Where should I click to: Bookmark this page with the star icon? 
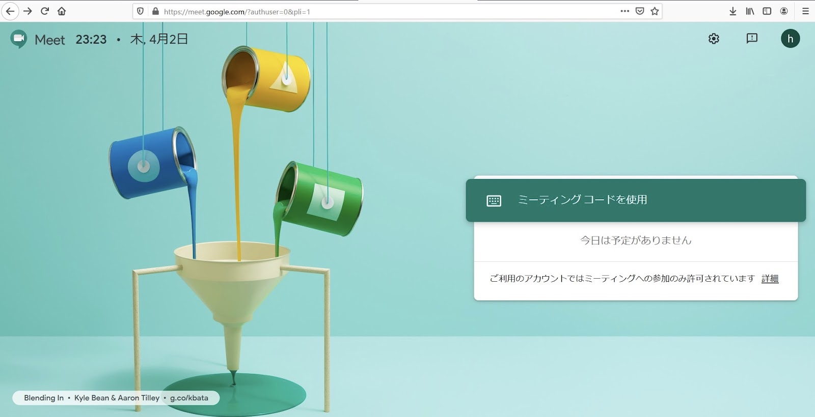pos(655,11)
